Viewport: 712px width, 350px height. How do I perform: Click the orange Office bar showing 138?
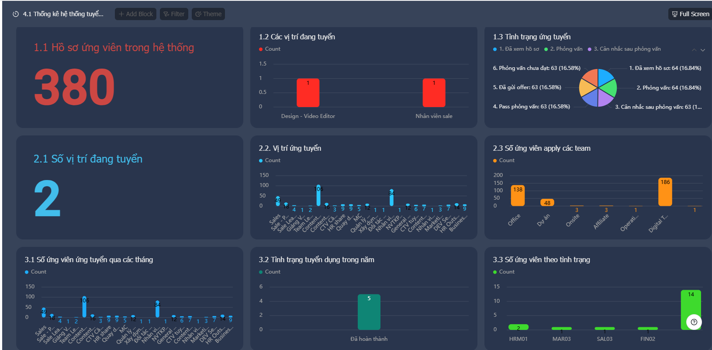click(x=518, y=195)
